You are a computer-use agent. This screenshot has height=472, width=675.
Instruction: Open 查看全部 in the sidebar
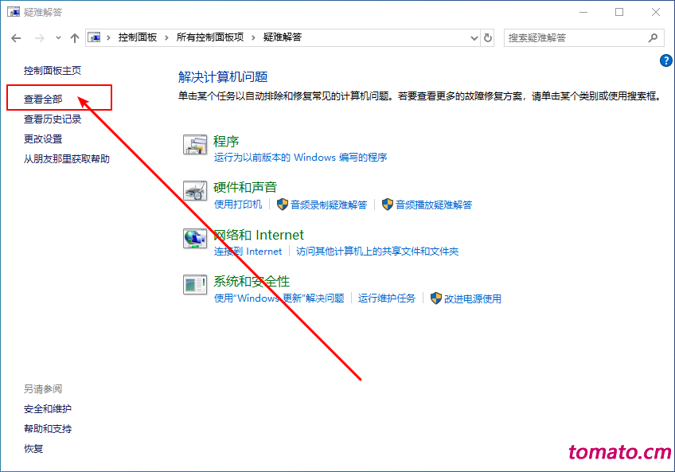pyautogui.click(x=43, y=99)
